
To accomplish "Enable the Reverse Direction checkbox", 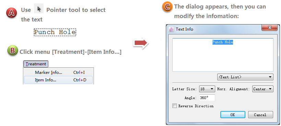I will click(174, 106).
